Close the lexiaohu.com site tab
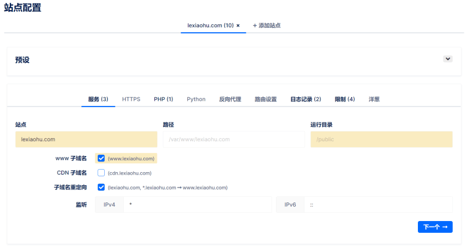Image resolution: width=465 pixels, height=247 pixels. click(x=238, y=25)
